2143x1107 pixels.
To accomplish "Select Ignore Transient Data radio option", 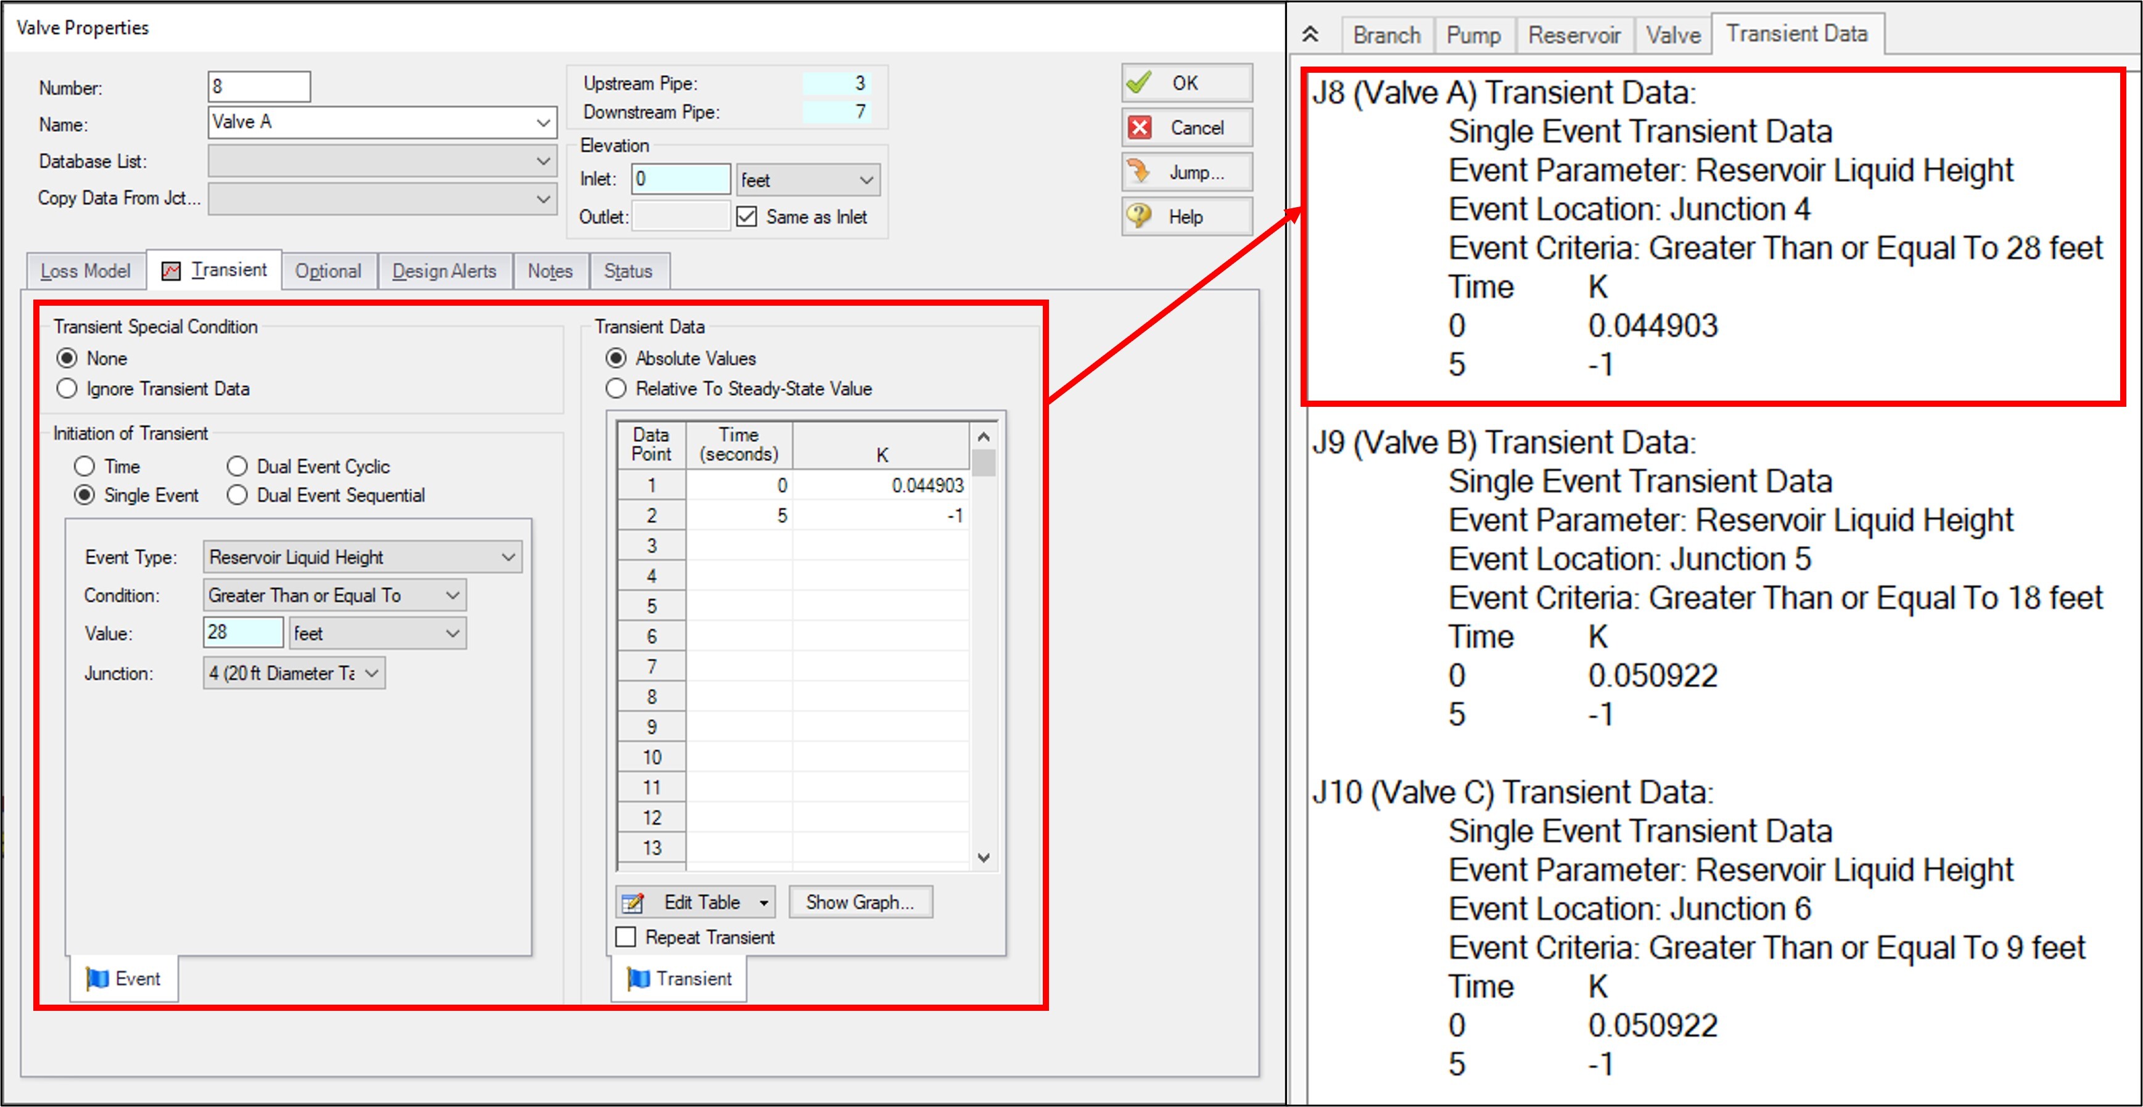I will [x=67, y=388].
